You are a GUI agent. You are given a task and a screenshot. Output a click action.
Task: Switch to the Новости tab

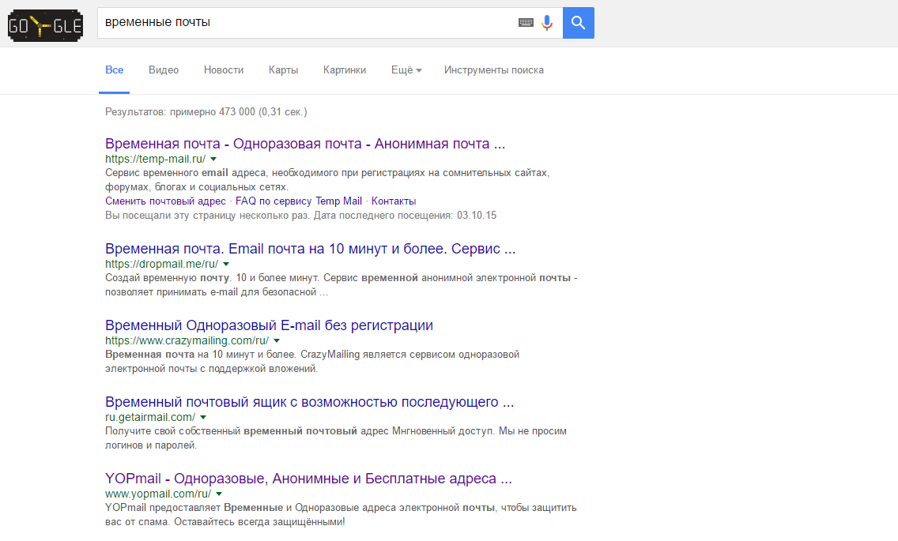click(x=224, y=70)
